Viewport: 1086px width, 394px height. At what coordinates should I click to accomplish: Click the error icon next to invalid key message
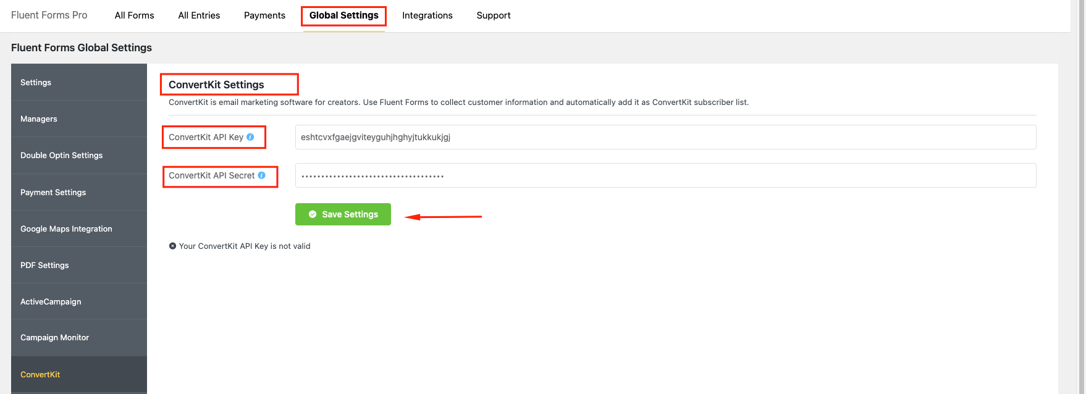pyautogui.click(x=173, y=246)
